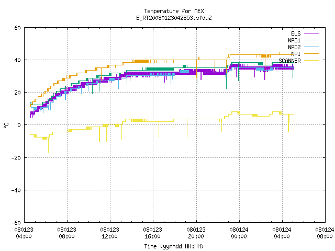Click the blue NPD2 legend line sample
This screenshot has width=335, height=251.
pos(312,47)
